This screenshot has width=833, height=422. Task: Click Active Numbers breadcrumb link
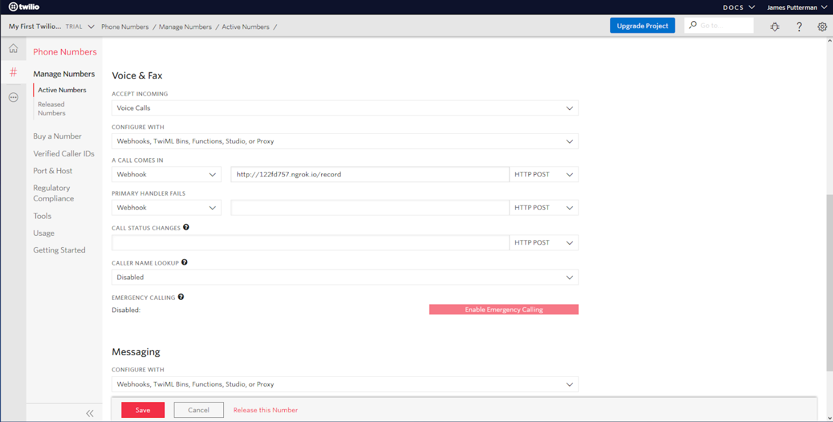click(246, 27)
